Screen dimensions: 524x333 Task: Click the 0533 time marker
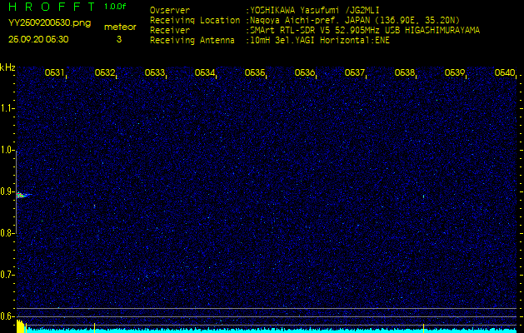[154, 73]
